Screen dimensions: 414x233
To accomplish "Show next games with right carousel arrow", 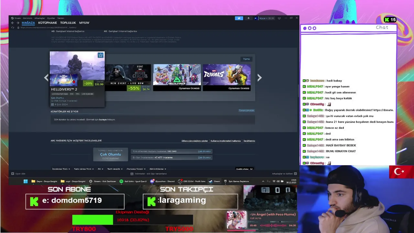I will pyautogui.click(x=259, y=78).
